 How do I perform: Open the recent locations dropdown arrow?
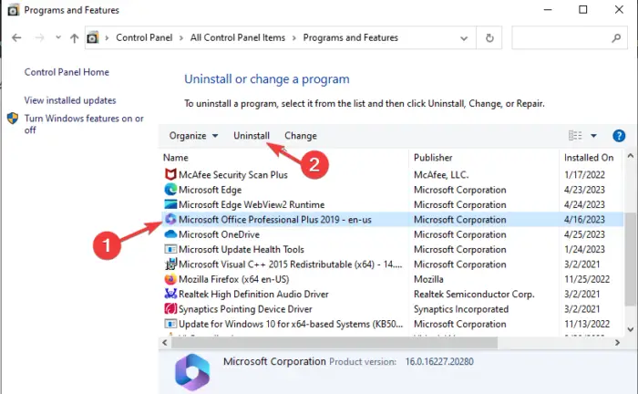(x=58, y=37)
